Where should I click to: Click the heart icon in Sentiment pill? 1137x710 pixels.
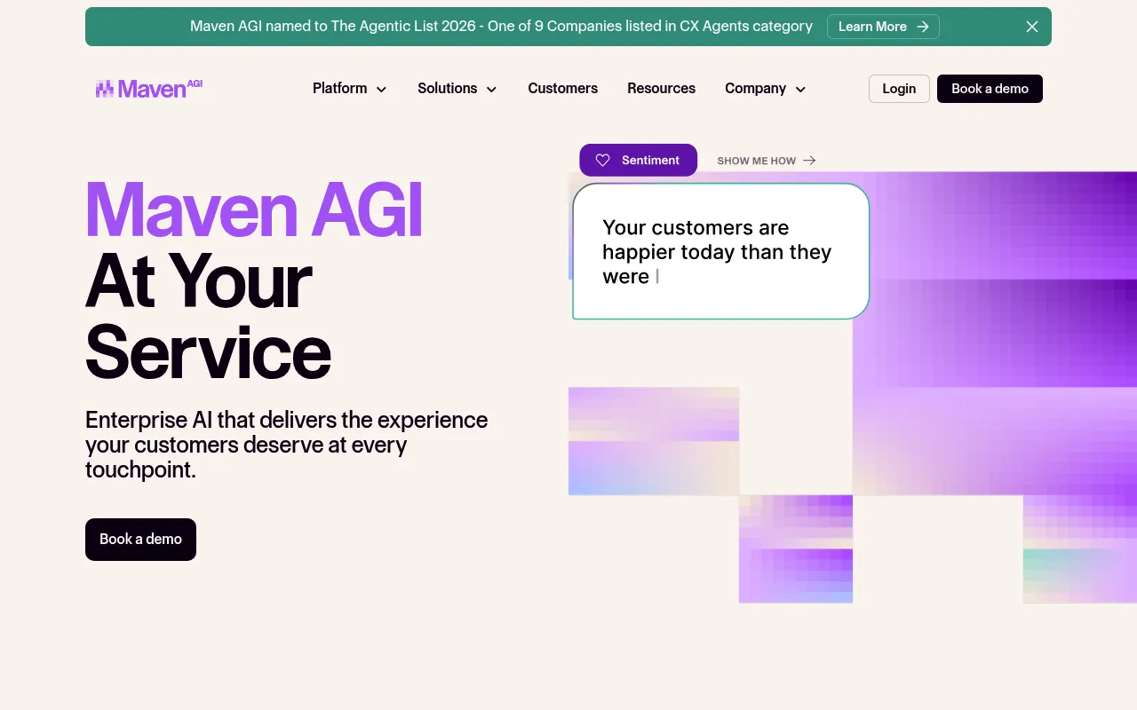602,161
